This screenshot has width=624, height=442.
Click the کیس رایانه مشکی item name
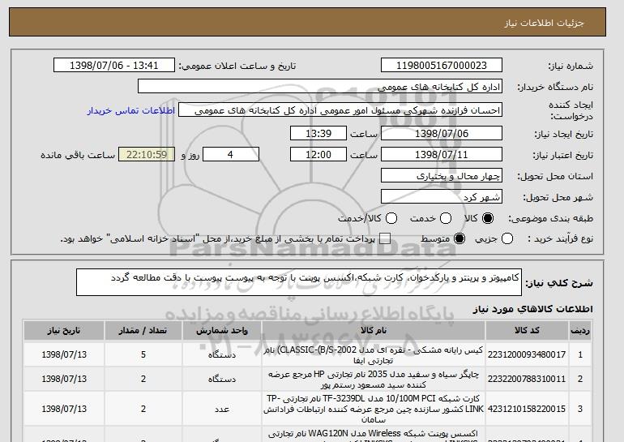coord(374,355)
